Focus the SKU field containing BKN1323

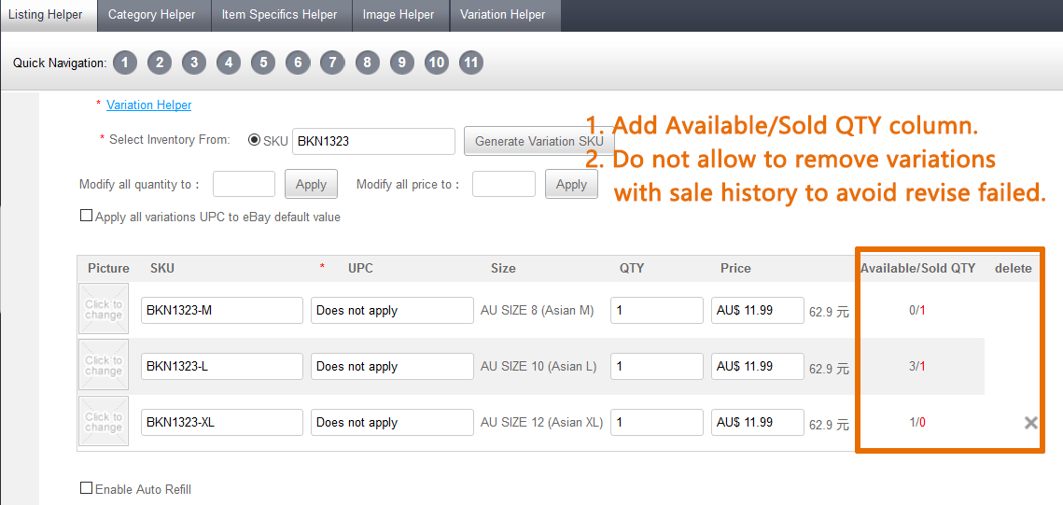[373, 141]
